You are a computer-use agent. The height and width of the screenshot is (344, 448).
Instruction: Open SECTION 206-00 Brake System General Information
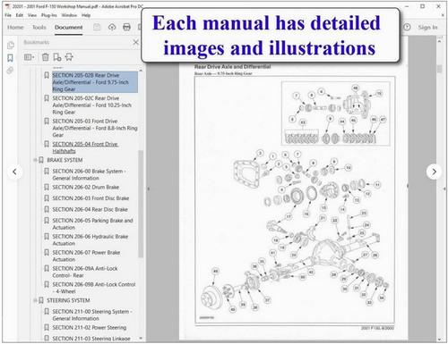click(89, 174)
